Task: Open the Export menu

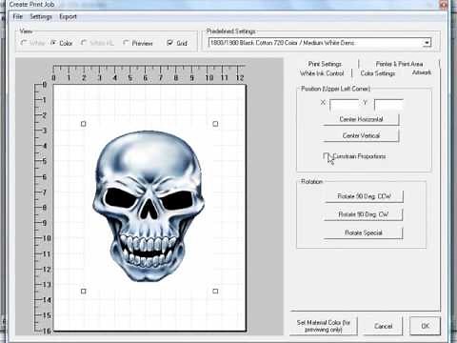Action: tap(68, 17)
